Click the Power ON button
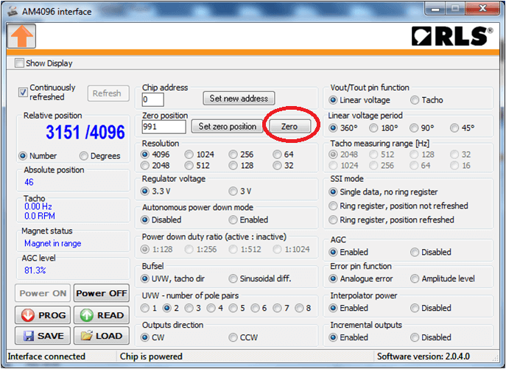 point(43,293)
